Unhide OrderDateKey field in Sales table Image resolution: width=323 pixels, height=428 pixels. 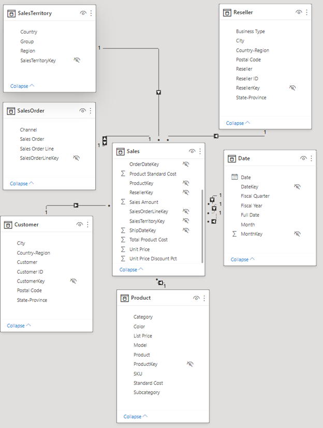(186, 164)
